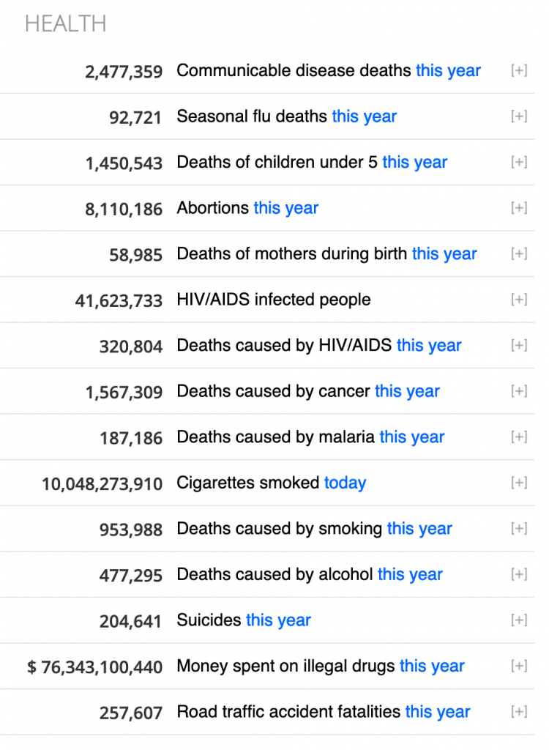Viewport: 549px width, 750px height.
Task: Click the HEALTH section heading
Action: pyautogui.click(x=65, y=24)
